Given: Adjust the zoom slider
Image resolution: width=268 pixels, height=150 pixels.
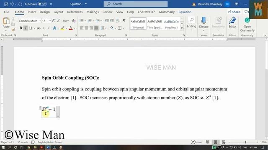Looking at the screenshot, I should click(x=245, y=142).
